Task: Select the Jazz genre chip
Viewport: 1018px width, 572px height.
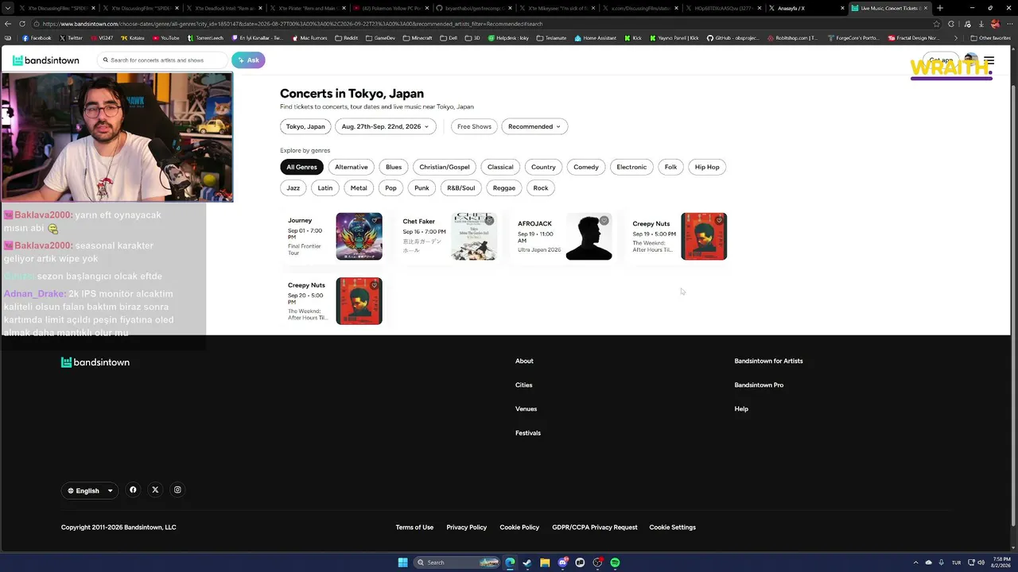Action: (x=293, y=188)
